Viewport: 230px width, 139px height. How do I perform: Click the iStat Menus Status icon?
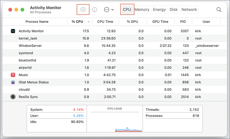pos(13,82)
